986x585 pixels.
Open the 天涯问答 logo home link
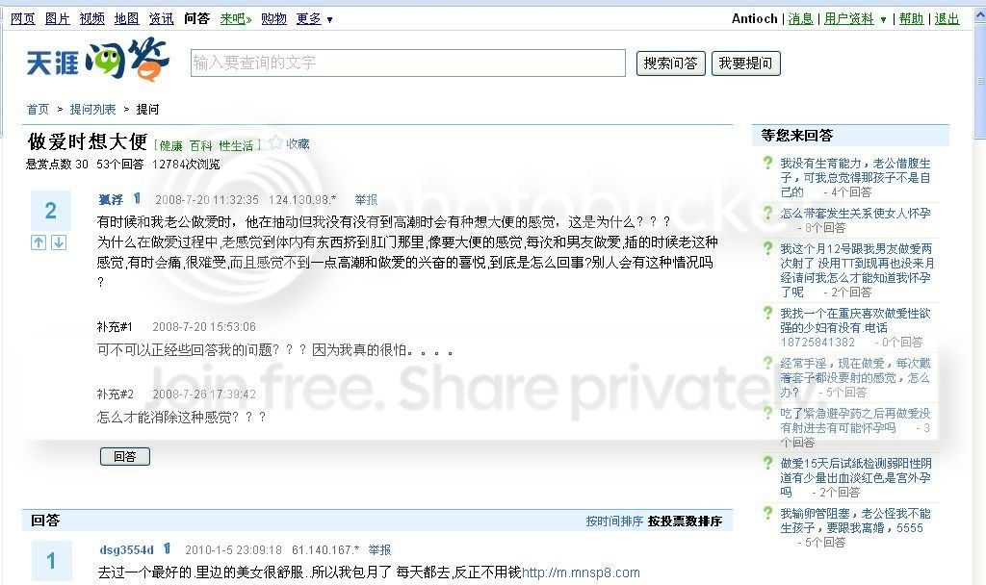tap(97, 60)
